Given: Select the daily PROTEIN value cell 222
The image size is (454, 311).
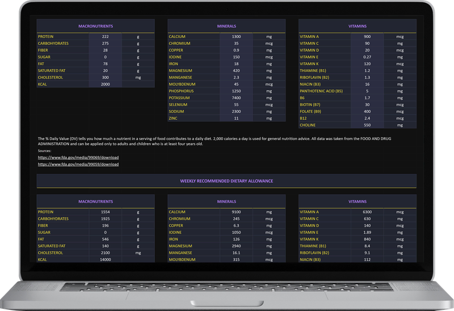Looking at the screenshot, I should (106, 36).
